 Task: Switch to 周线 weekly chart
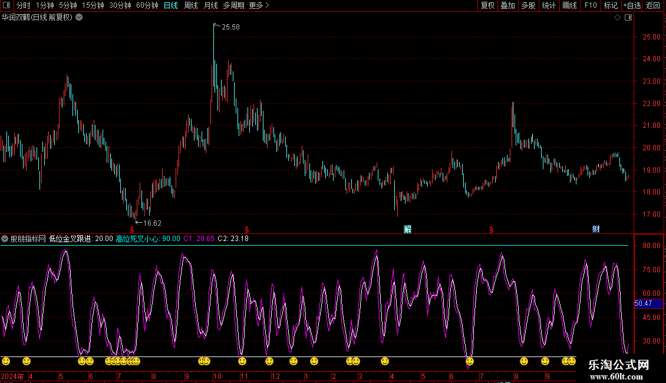(191, 5)
